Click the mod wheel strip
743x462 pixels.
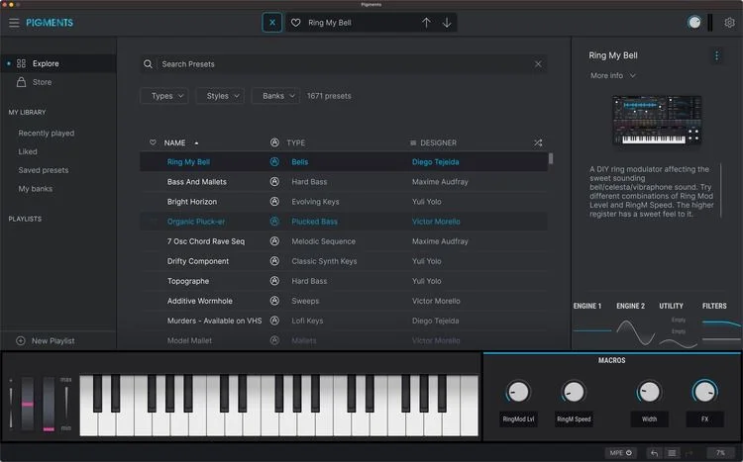point(49,404)
